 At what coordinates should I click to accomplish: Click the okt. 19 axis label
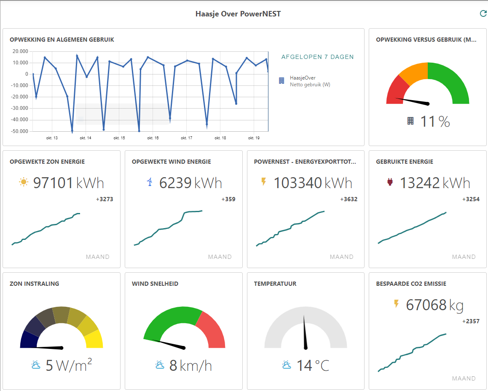point(254,138)
